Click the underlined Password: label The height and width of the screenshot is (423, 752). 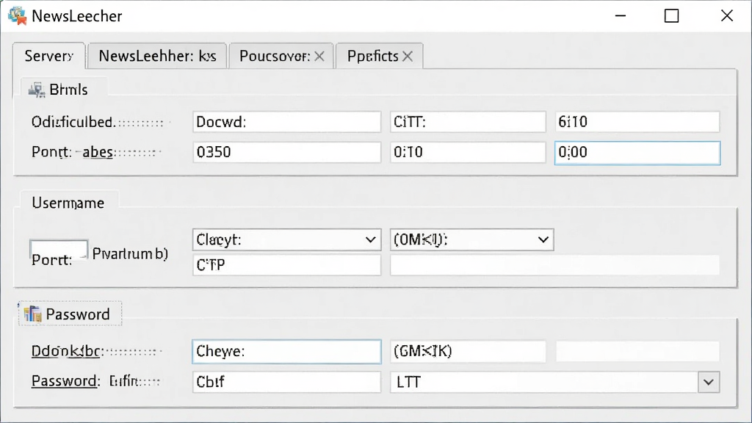click(x=65, y=381)
